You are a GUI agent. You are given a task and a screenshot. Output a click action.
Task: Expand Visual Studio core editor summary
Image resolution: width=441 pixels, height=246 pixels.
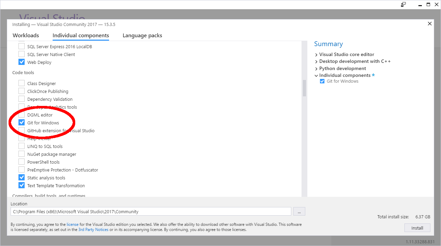(x=316, y=54)
